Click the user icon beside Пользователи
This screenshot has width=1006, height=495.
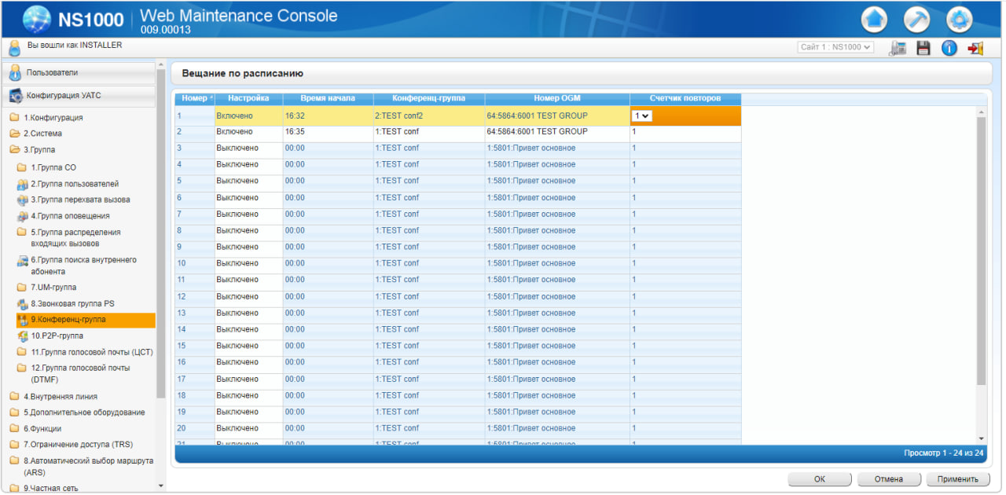(x=15, y=73)
